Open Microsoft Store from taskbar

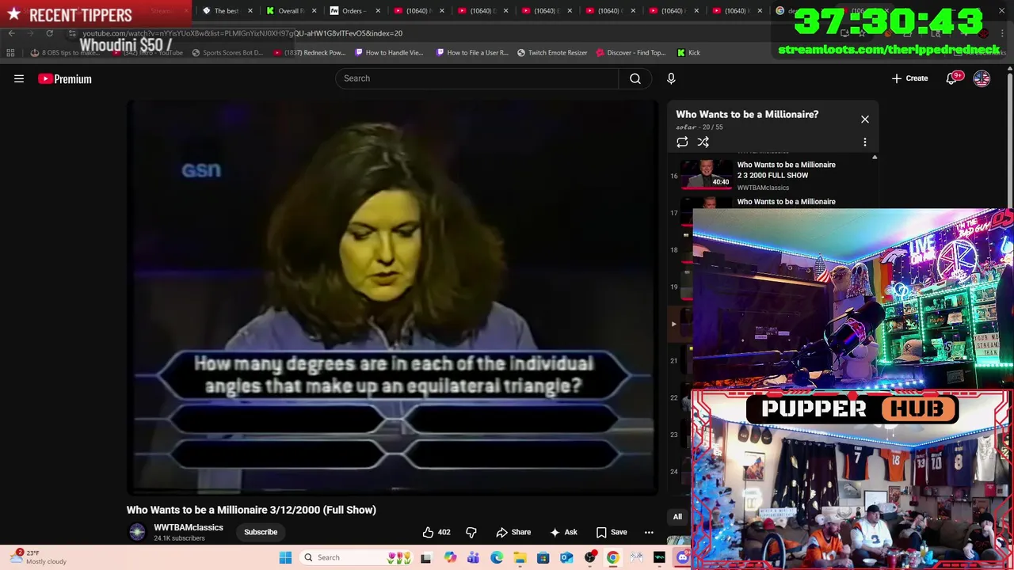point(543,557)
